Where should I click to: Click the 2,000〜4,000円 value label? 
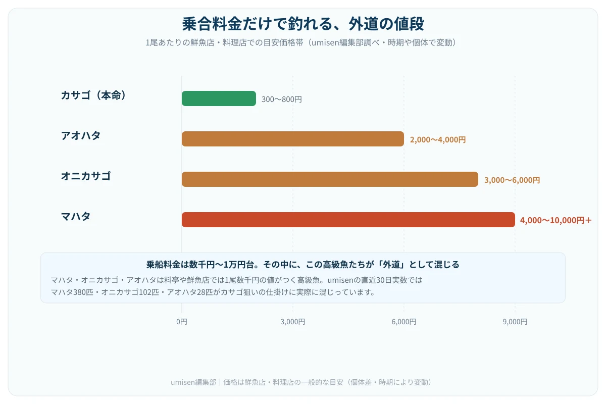tap(438, 140)
